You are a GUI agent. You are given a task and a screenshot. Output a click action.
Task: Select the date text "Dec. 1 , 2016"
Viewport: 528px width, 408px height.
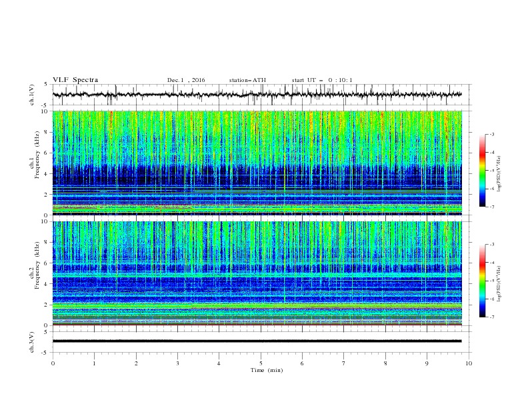(186, 80)
